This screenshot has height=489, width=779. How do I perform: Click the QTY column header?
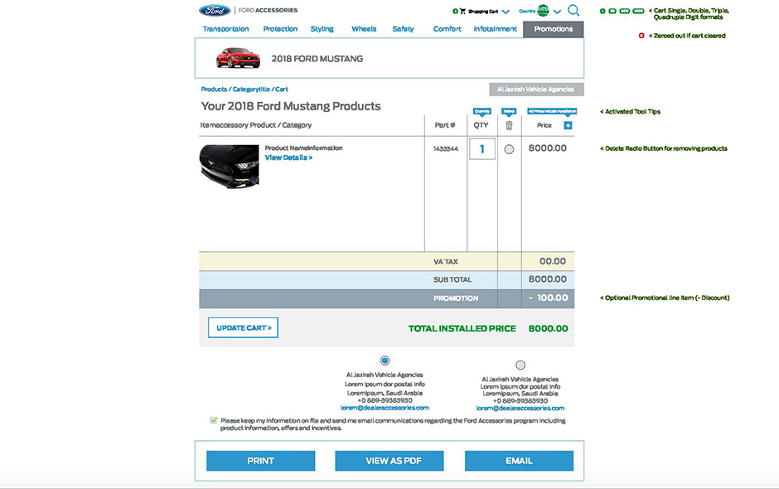coord(481,125)
